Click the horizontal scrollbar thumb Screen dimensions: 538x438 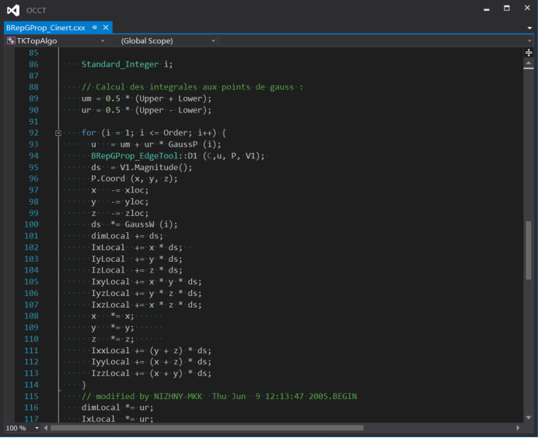point(208,428)
